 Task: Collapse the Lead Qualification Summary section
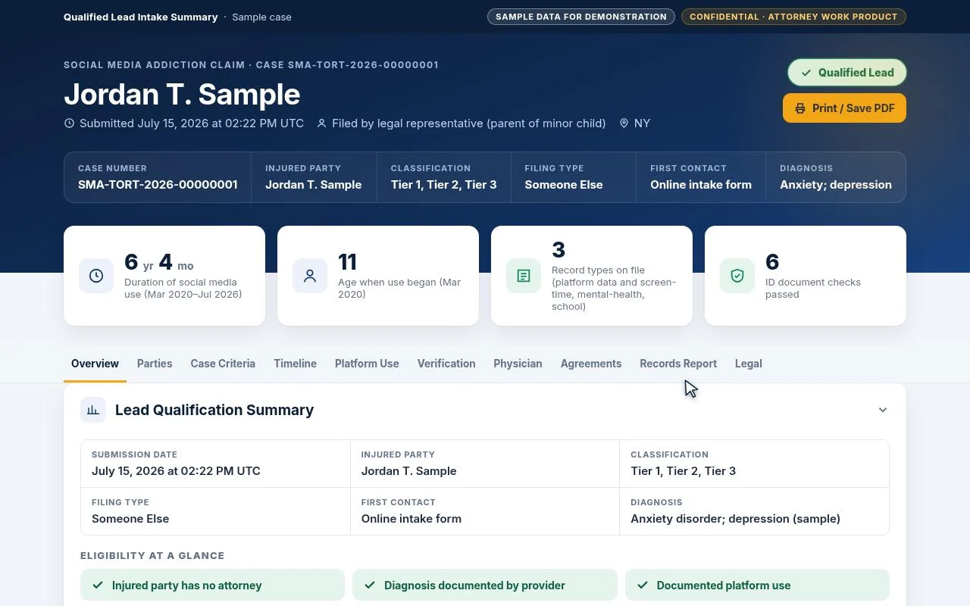tap(883, 410)
